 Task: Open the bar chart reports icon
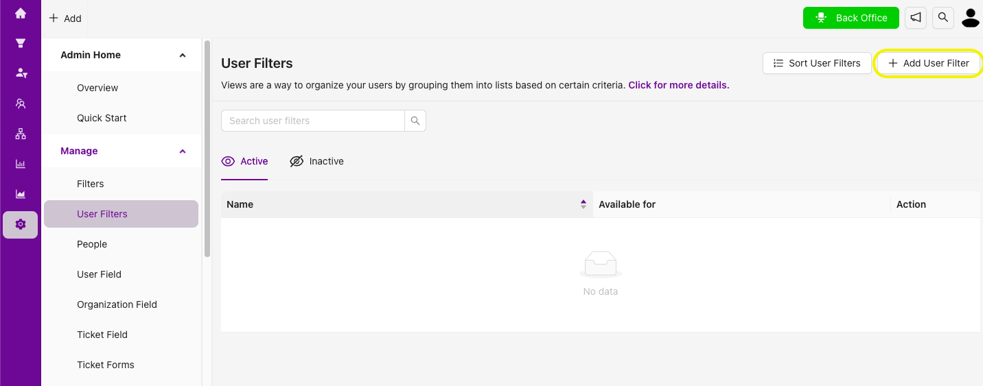pyautogui.click(x=21, y=164)
